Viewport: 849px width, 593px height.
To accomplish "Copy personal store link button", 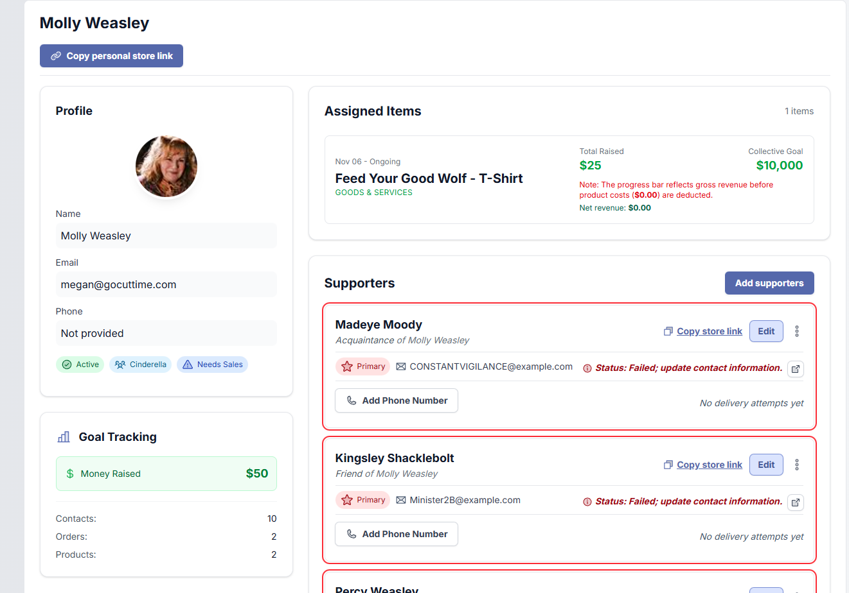I will pyautogui.click(x=111, y=56).
